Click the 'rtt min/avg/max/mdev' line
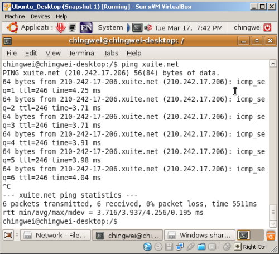Screen dimensions: 279x254 [x=103, y=213]
